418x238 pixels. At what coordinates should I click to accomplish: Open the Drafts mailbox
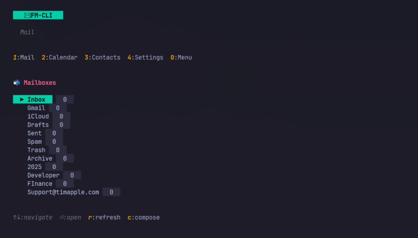[x=38, y=125]
